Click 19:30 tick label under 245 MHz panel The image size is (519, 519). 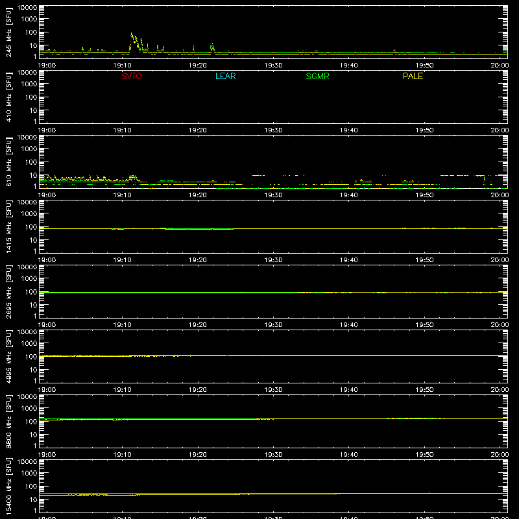coord(273,66)
